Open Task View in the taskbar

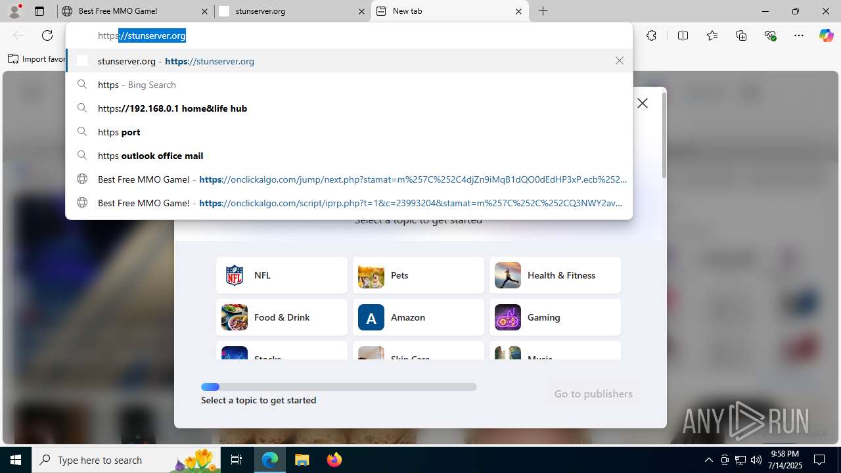click(x=237, y=460)
